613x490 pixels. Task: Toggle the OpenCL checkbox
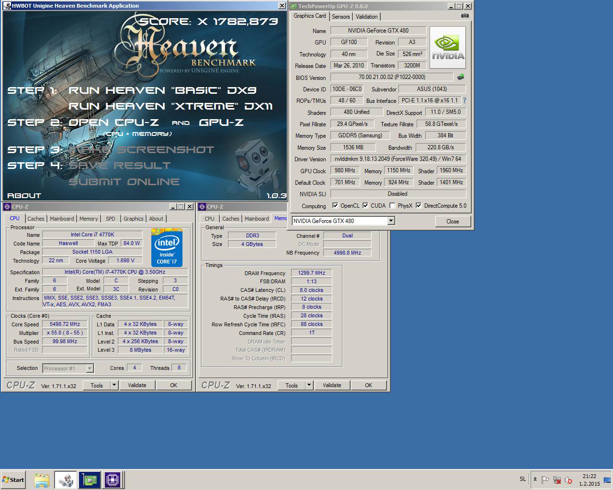coord(335,206)
